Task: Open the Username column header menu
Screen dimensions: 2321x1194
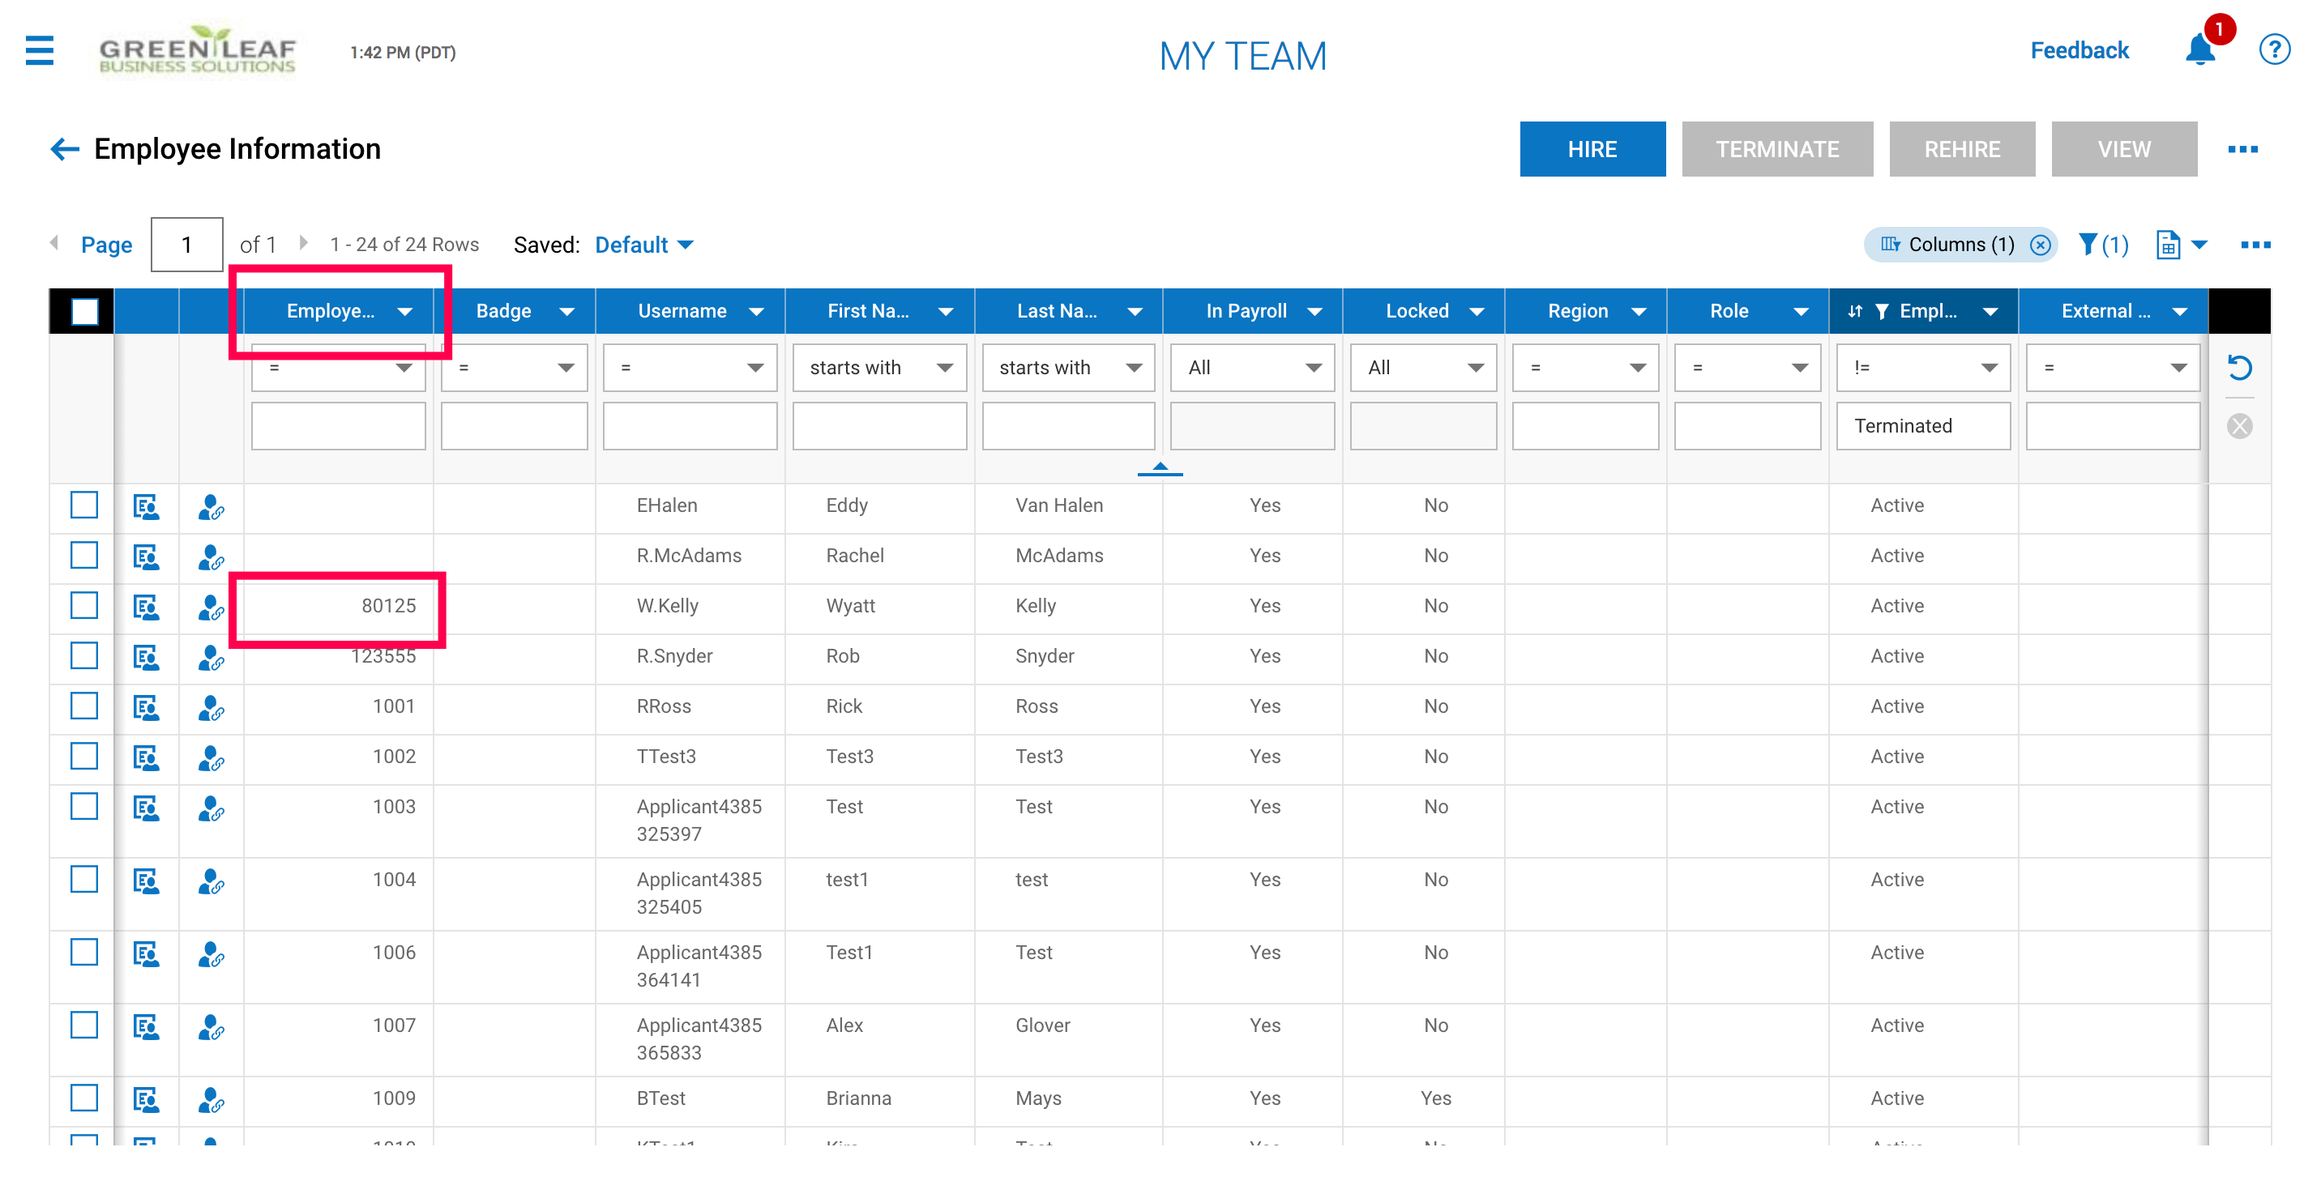Action: pos(755,312)
